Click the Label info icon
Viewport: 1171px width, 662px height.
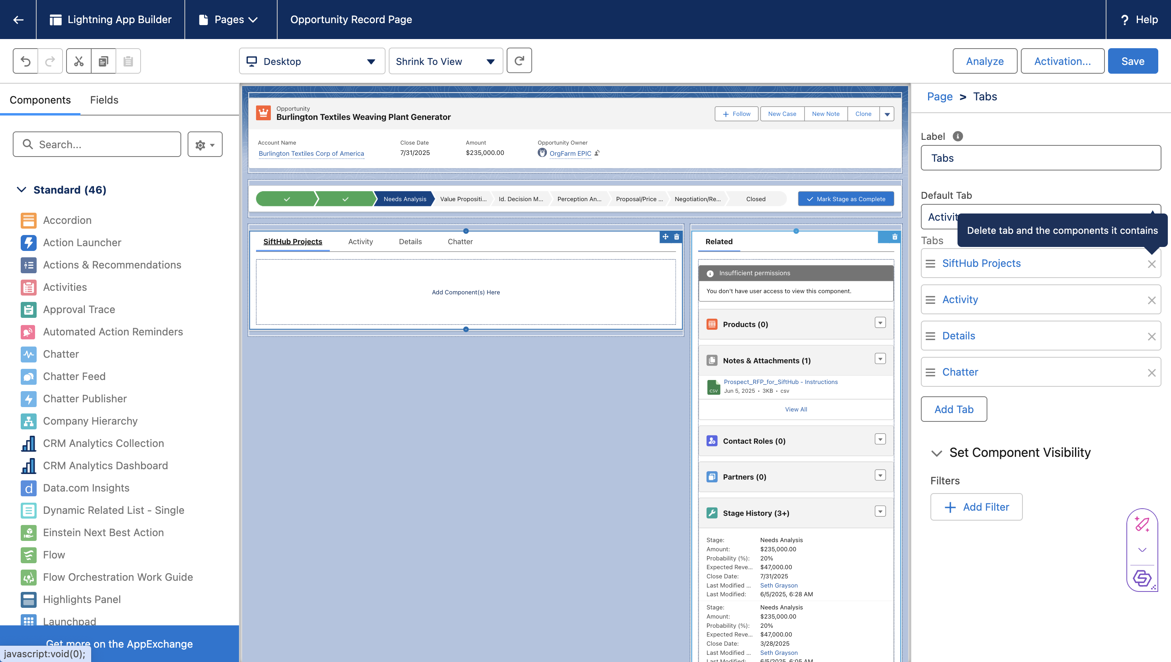958,136
